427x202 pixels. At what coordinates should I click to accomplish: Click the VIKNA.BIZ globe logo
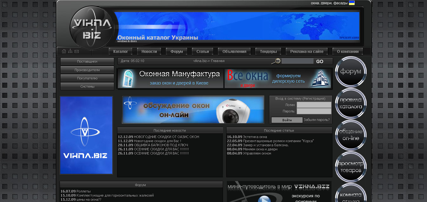pyautogui.click(x=92, y=28)
